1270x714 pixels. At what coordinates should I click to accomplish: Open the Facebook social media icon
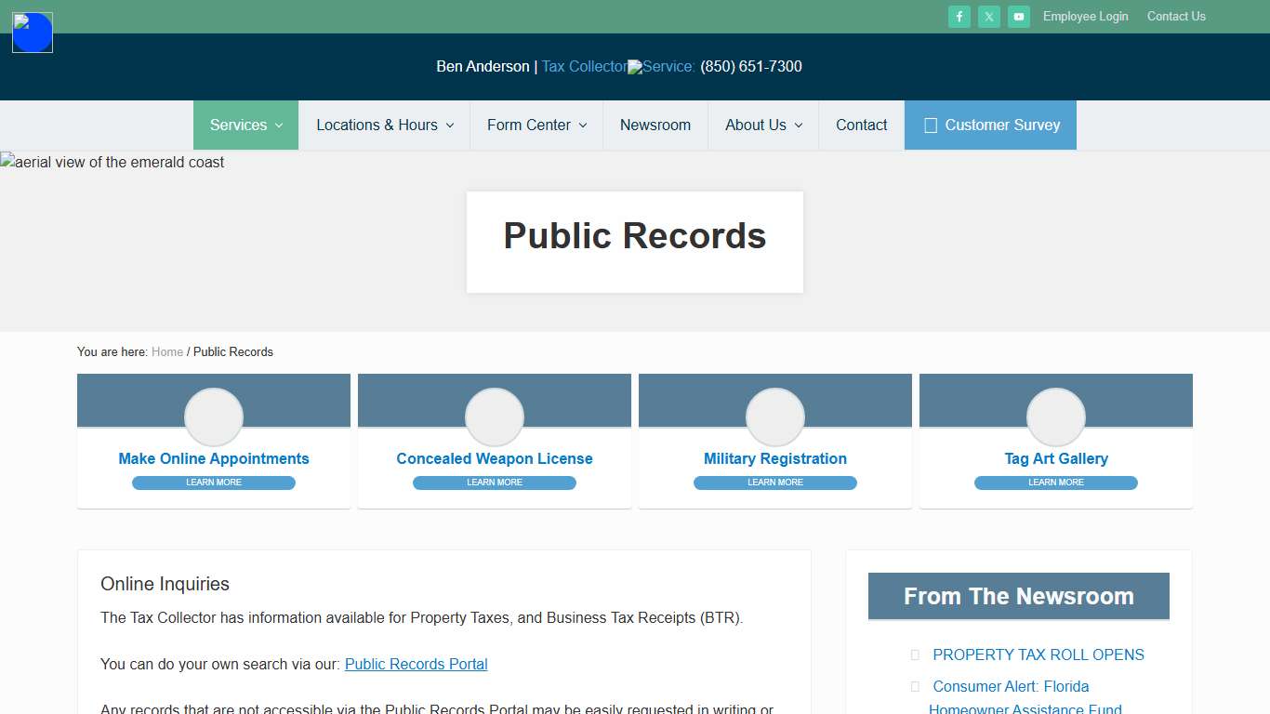coord(959,16)
